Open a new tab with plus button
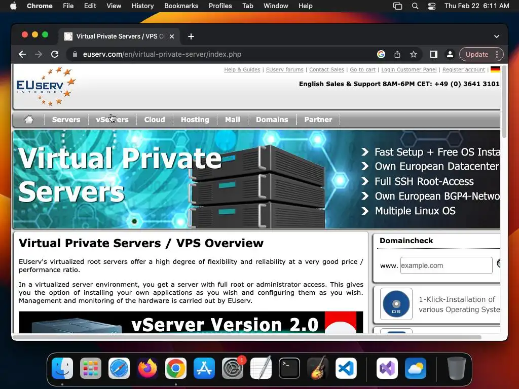Viewport: 519px width, 389px height. pos(191,36)
